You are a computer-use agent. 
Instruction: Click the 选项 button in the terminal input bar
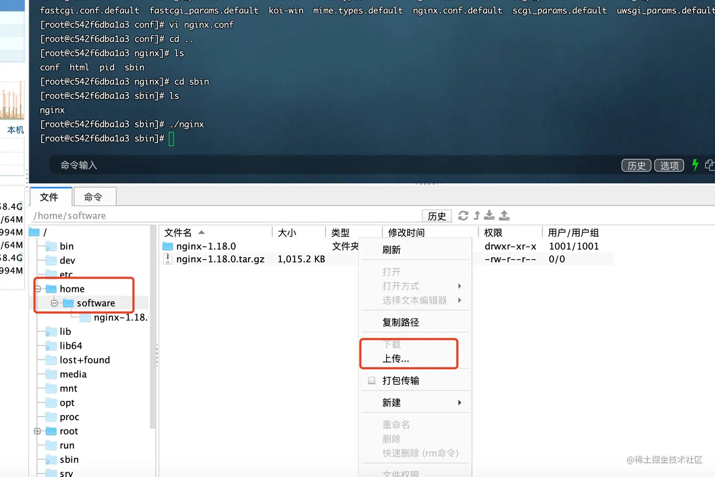pos(669,165)
